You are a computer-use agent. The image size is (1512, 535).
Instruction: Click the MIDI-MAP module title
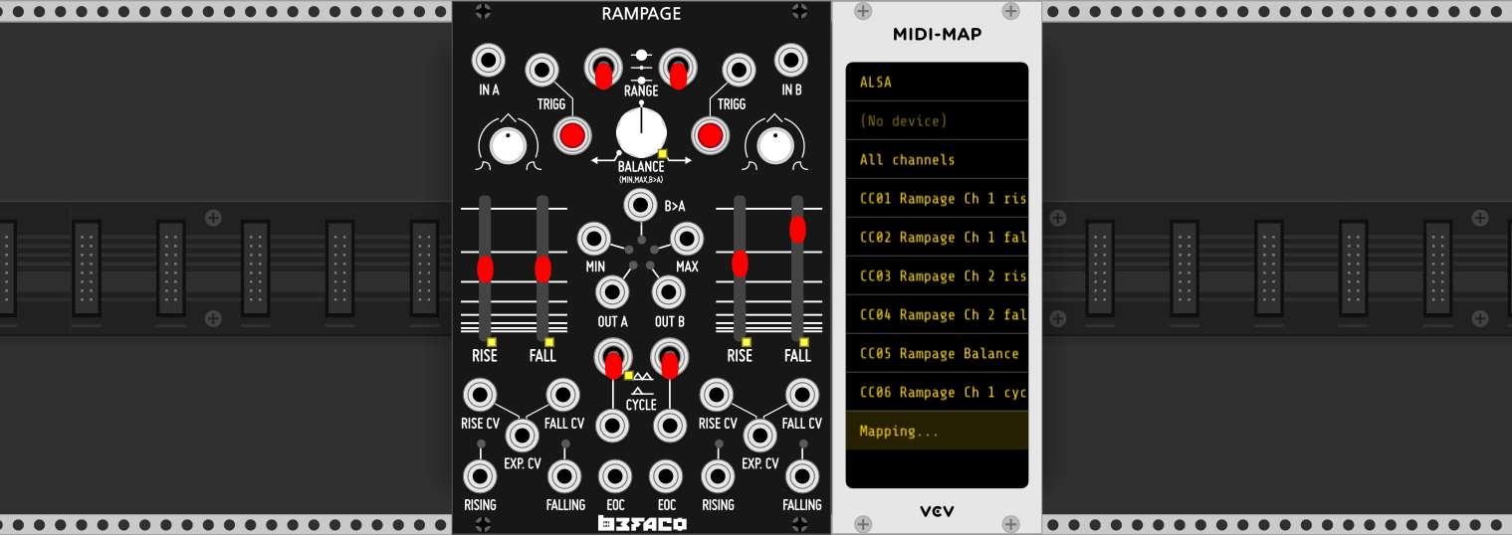point(937,34)
